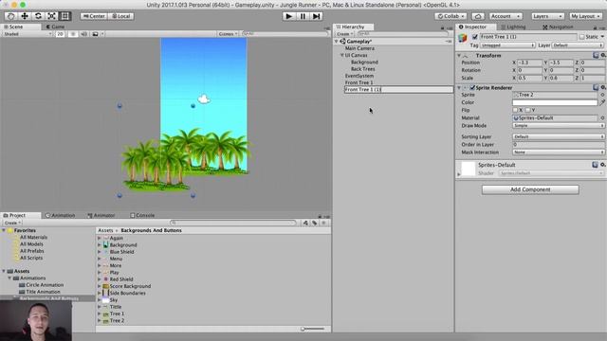Open the My Layout dropdown
The height and width of the screenshot is (341, 607).
pyautogui.click(x=585, y=16)
